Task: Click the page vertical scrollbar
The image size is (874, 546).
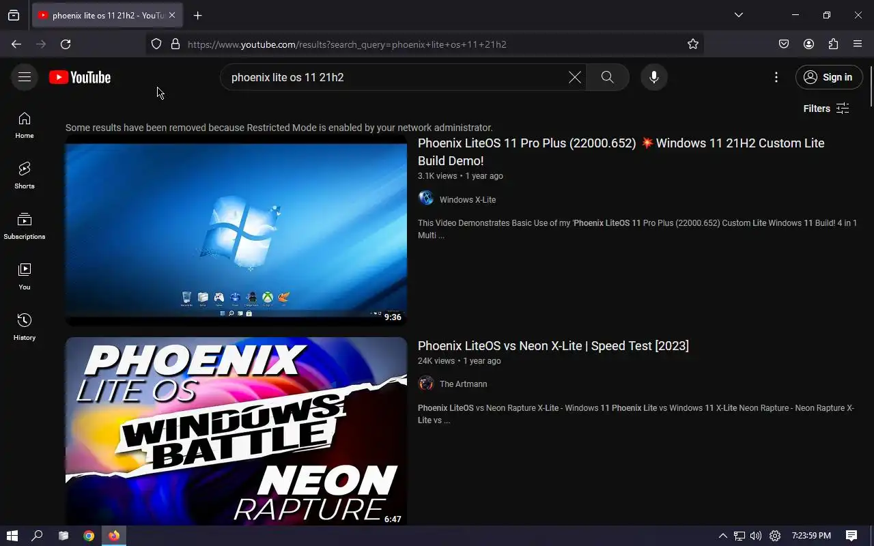Action: click(x=871, y=85)
